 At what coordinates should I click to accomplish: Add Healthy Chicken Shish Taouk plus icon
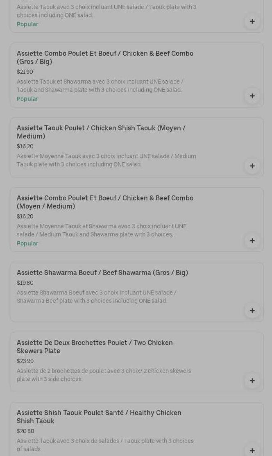[x=252, y=450]
